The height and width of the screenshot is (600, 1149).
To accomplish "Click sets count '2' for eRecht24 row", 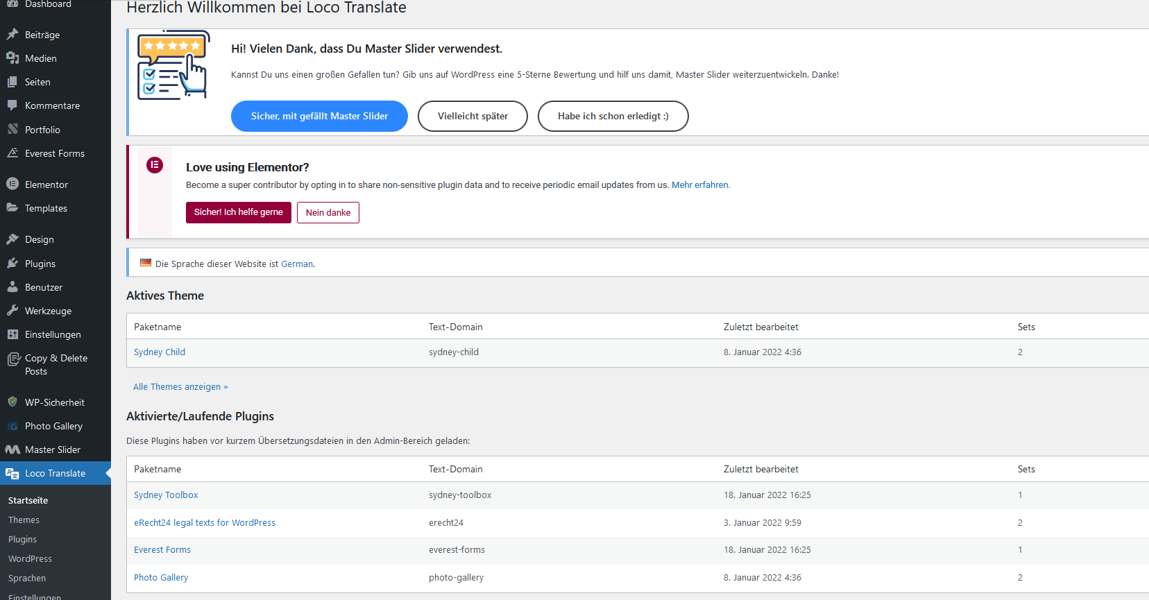I will point(1020,523).
